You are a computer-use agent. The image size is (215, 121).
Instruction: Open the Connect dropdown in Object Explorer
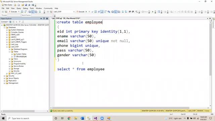pos(4,22)
